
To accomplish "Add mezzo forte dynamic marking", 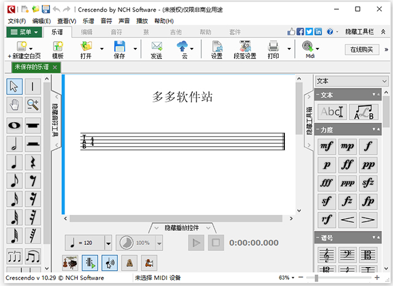I will (x=327, y=146).
